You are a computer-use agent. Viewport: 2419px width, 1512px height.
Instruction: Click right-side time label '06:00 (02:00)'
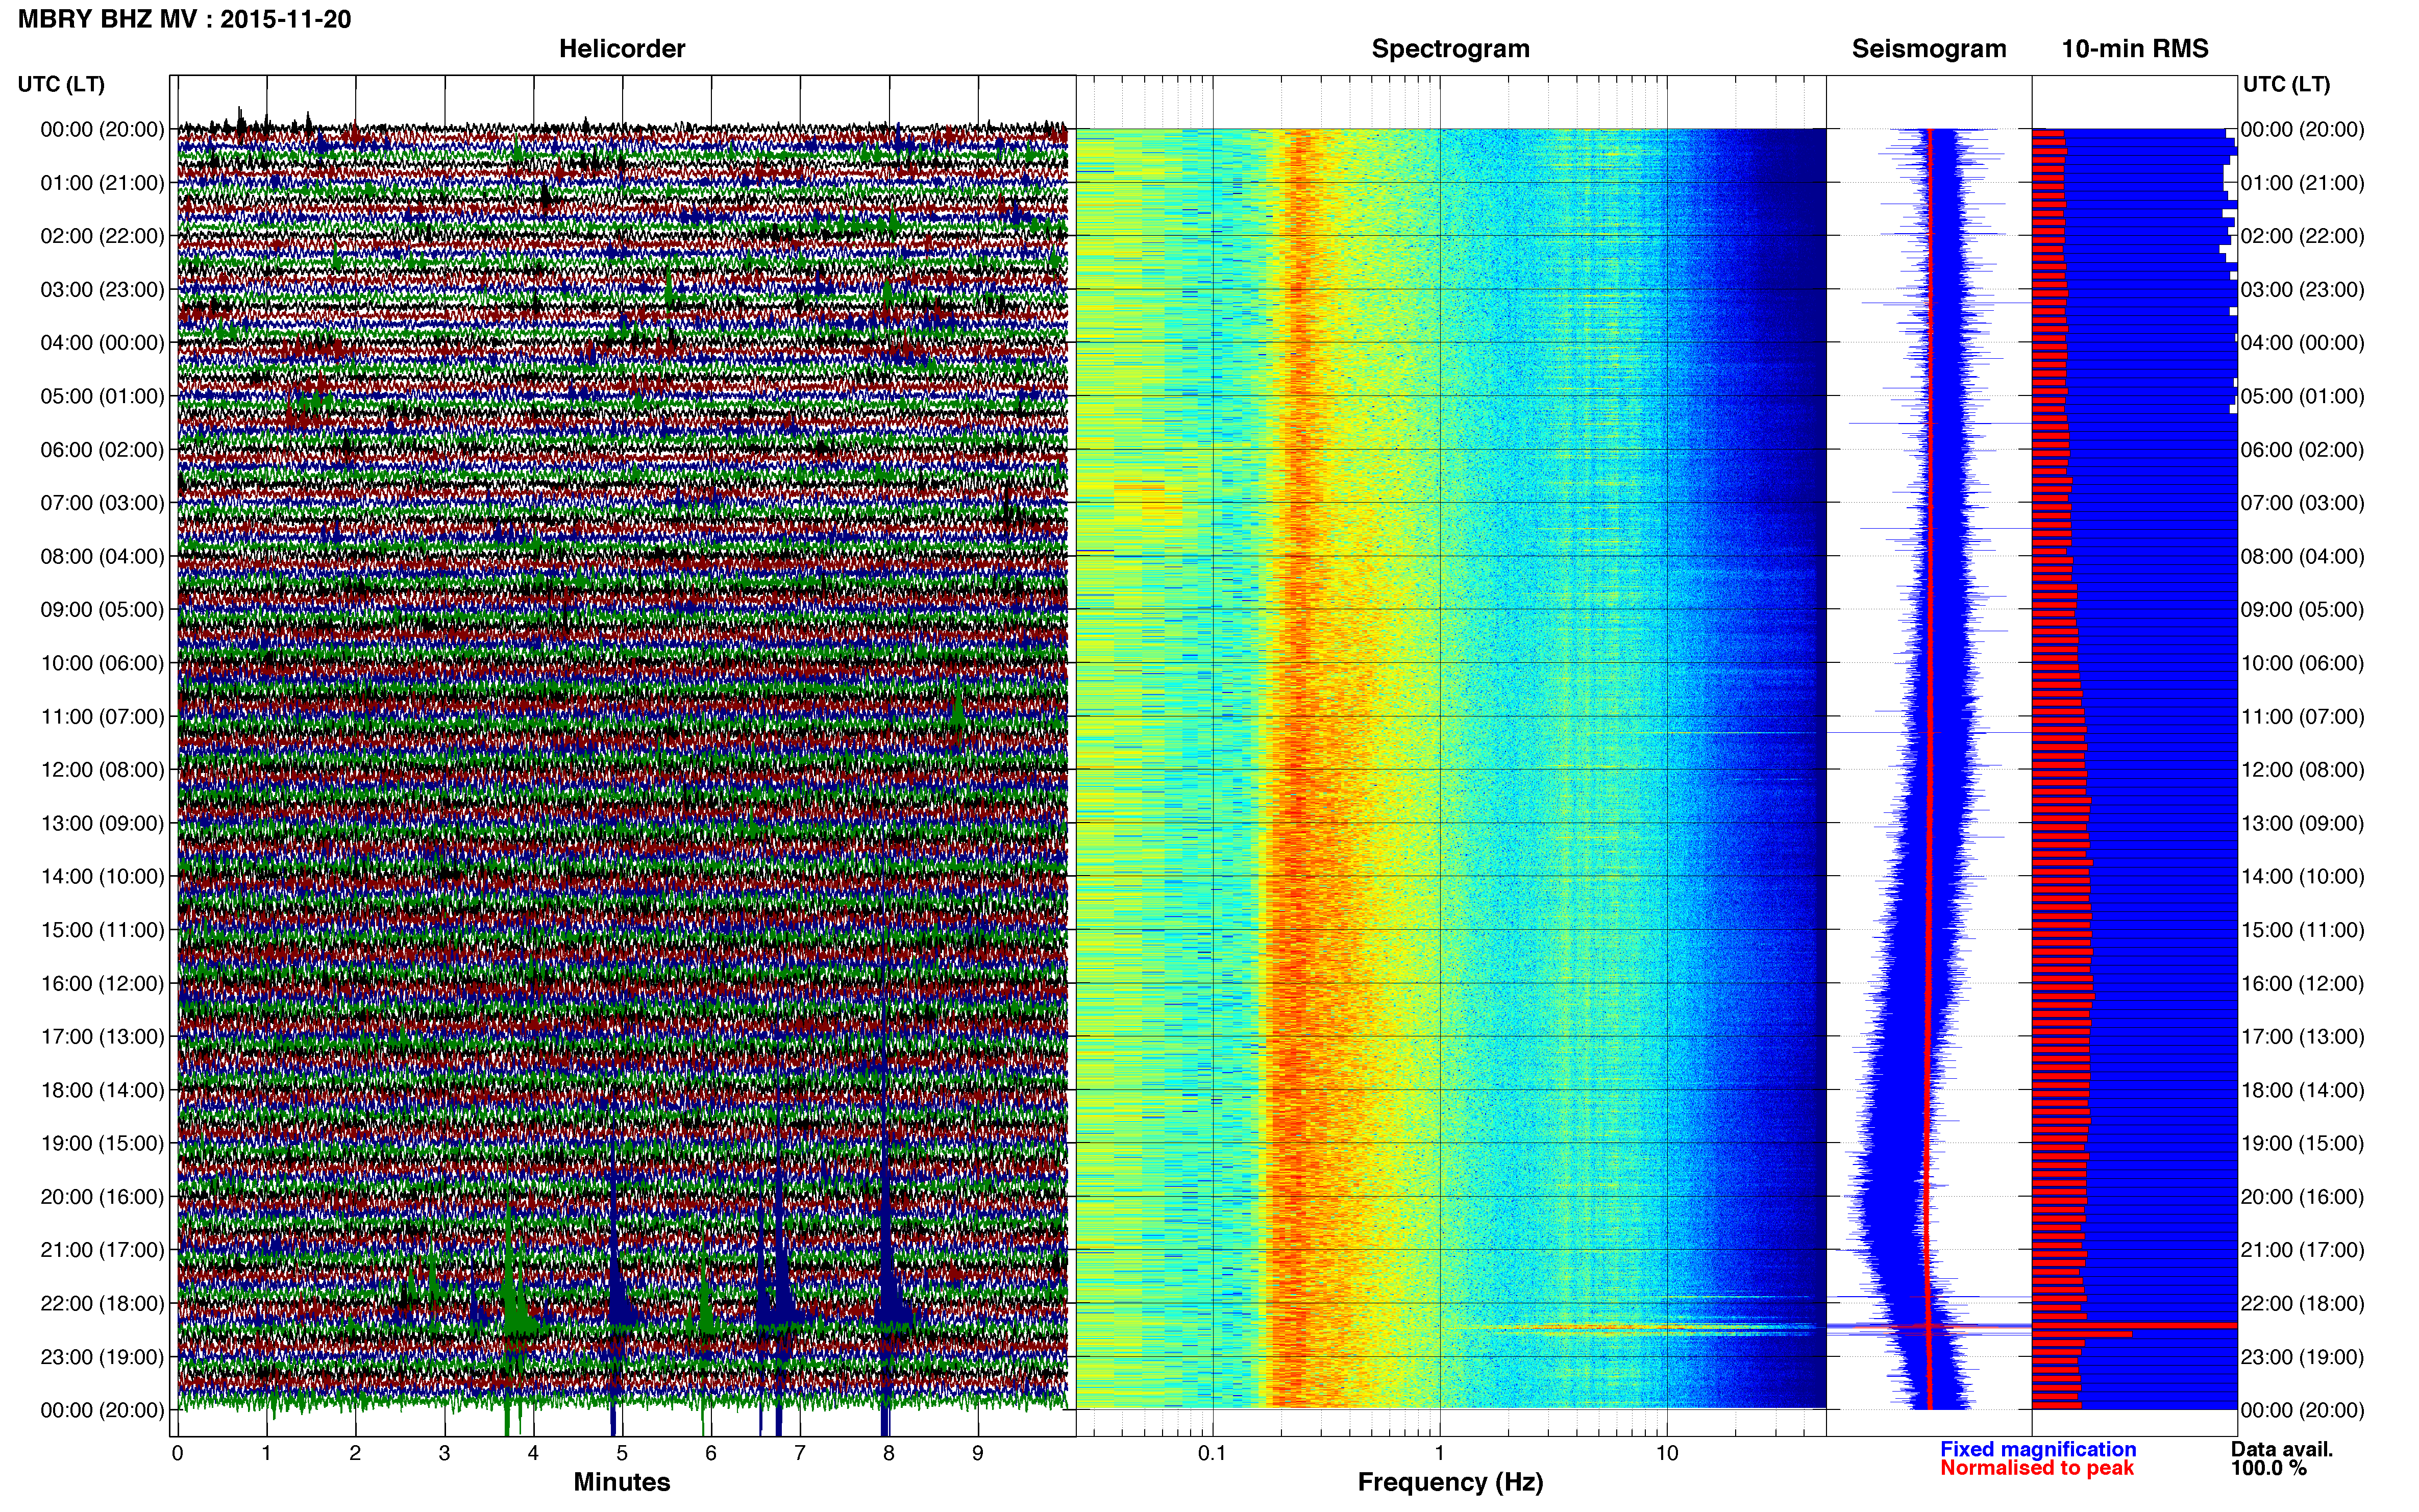(2302, 450)
